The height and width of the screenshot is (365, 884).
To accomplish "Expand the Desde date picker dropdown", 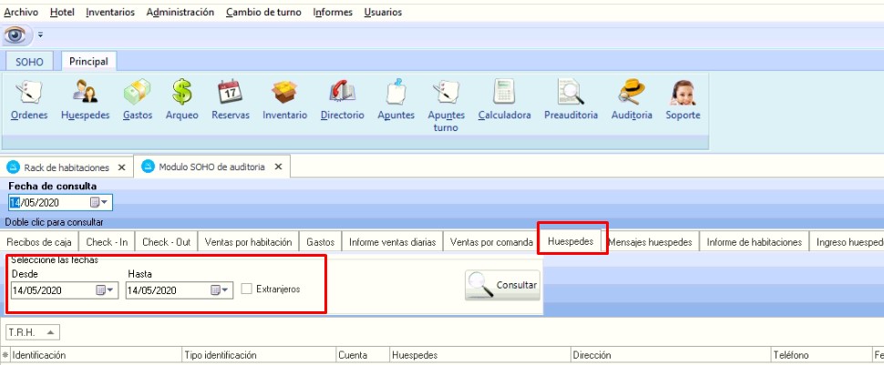I will pos(105,290).
